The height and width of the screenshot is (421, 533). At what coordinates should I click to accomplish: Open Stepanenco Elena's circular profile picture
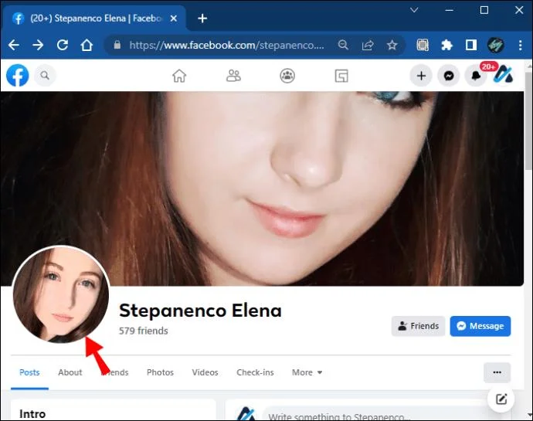[61, 294]
